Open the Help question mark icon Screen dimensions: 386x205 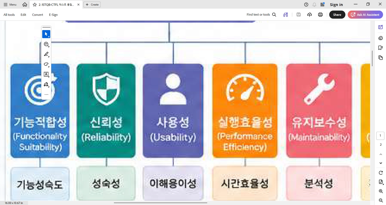coord(306,5)
